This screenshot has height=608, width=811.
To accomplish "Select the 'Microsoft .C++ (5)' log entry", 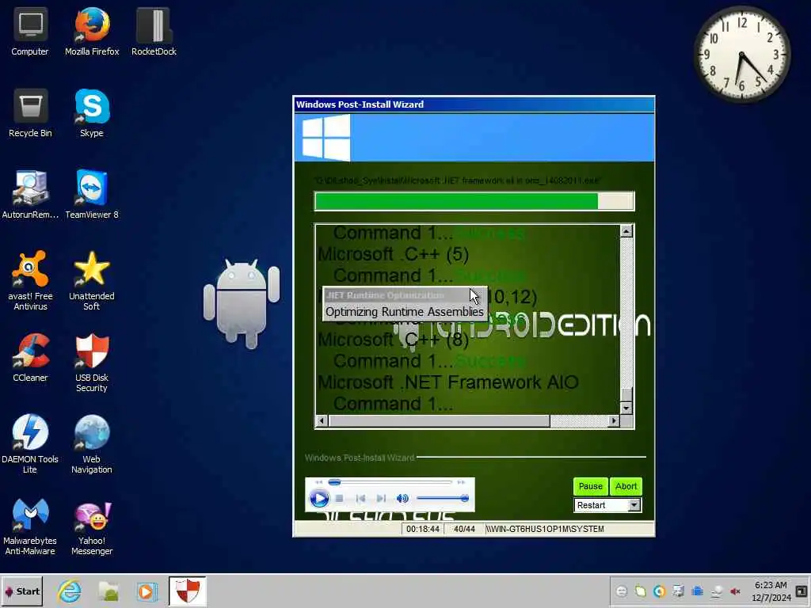I will pyautogui.click(x=393, y=254).
